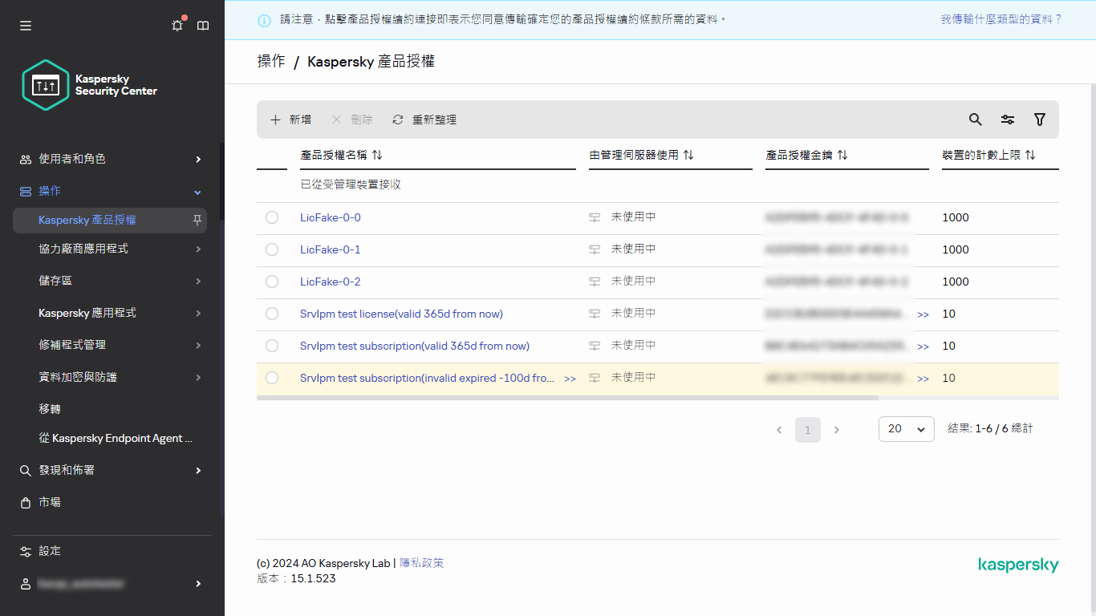Viewport: 1096px width, 616px height.
Task: Open the notifications bell icon
Action: (177, 25)
